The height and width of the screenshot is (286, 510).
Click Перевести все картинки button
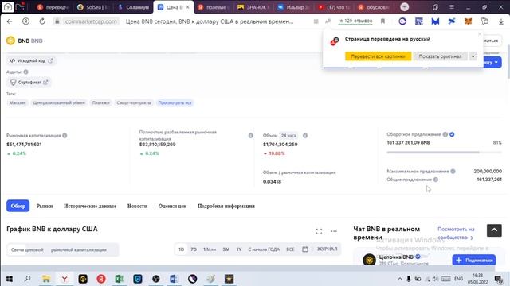point(378,56)
